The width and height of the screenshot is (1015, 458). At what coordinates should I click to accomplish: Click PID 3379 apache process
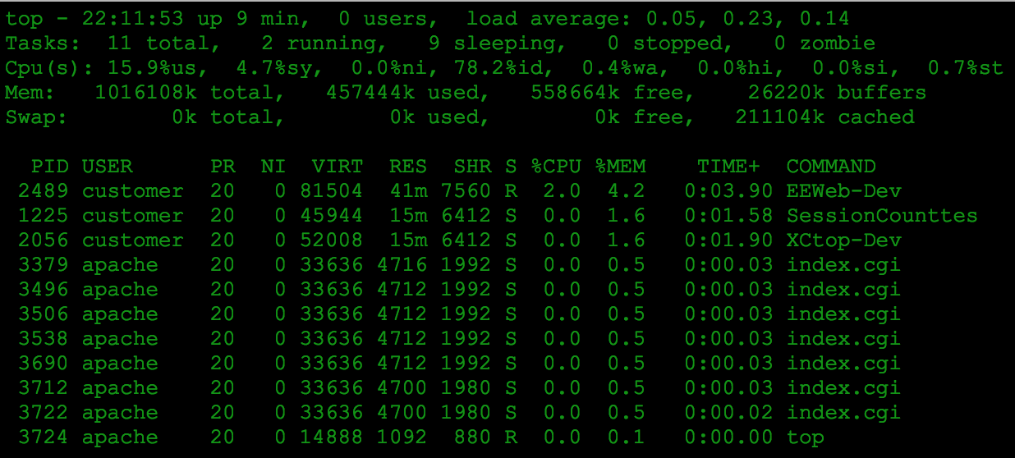coord(44,264)
